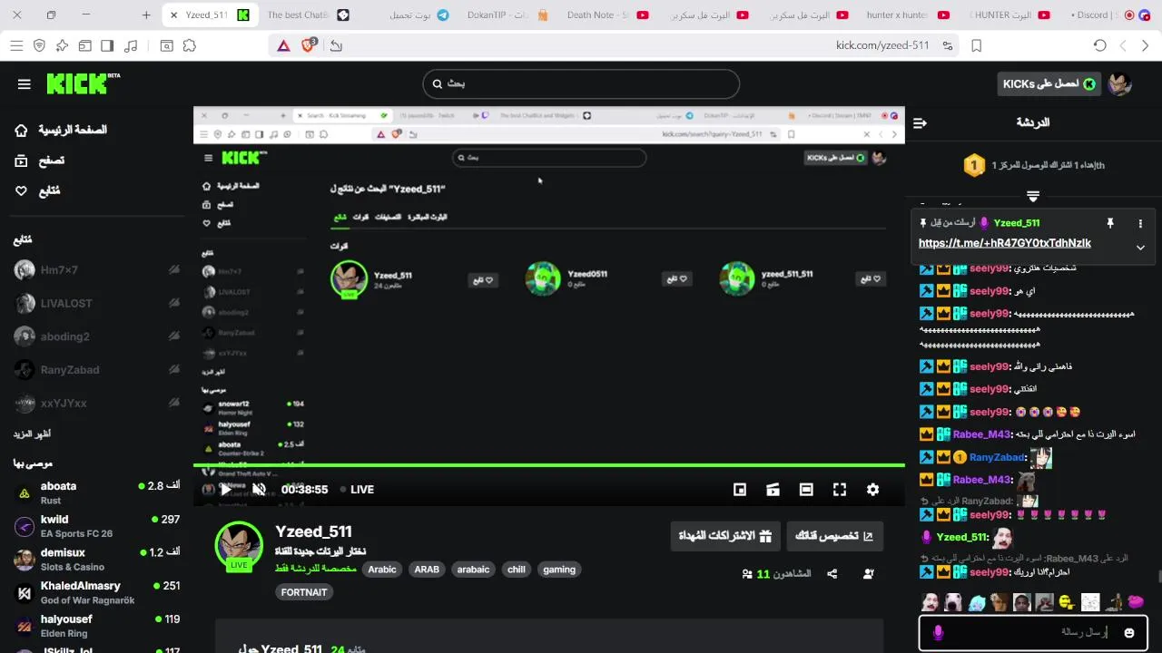This screenshot has height=653, width=1162.
Task: Click the gifted subscriptions button
Action: pos(725,536)
